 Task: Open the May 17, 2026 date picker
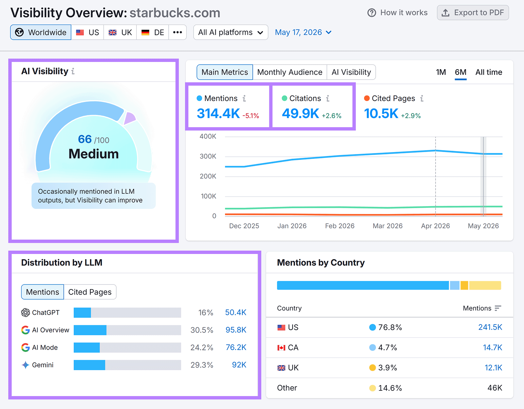click(x=303, y=32)
